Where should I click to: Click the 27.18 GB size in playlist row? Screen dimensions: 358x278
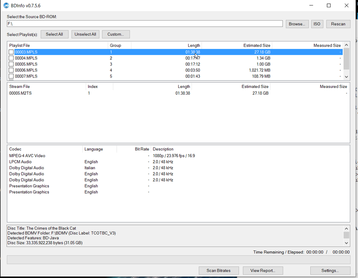click(x=262, y=52)
